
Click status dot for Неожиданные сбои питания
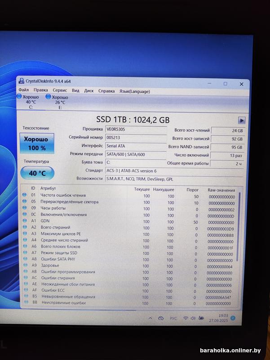tap(26, 284)
